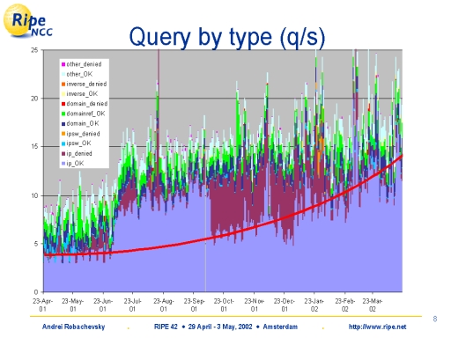Click the ipsw_OK light blue legend swatch
451x338 pixels.
tap(63, 143)
